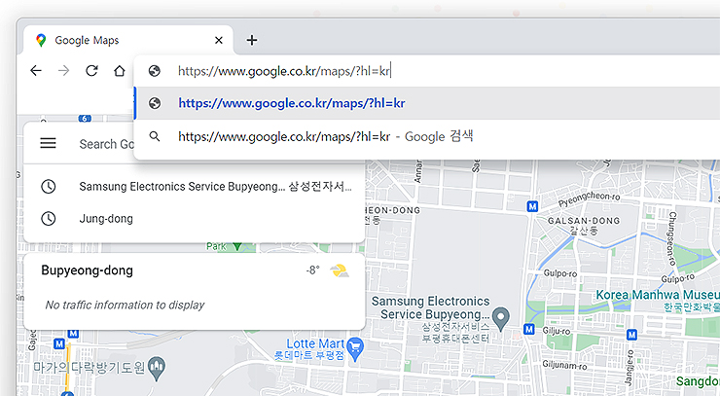The image size is (720, 396).
Task: Click the Gilju-ro road label
Action: 557,331
